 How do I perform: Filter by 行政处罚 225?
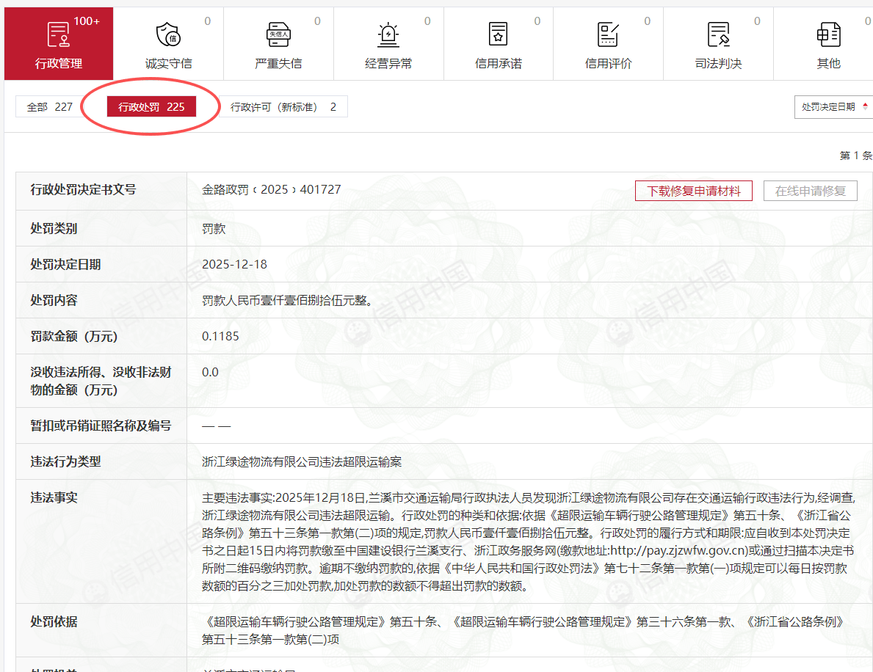(152, 107)
